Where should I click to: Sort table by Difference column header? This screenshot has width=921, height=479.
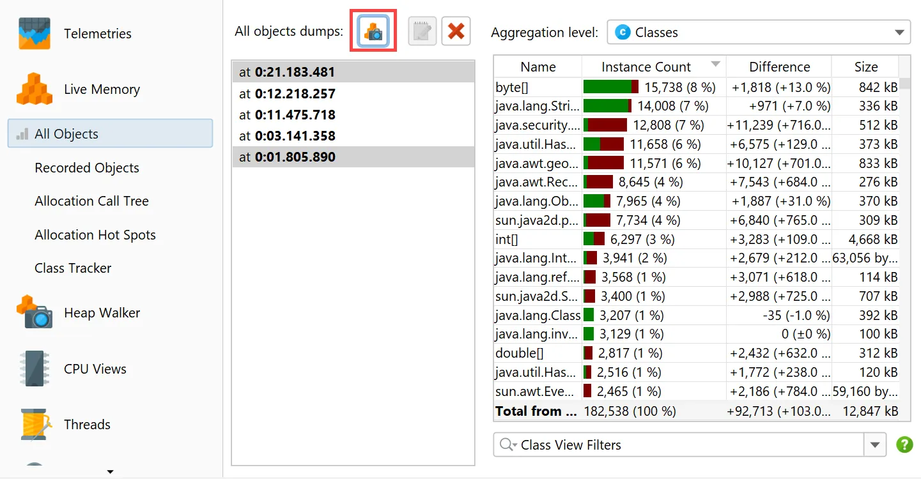point(779,67)
